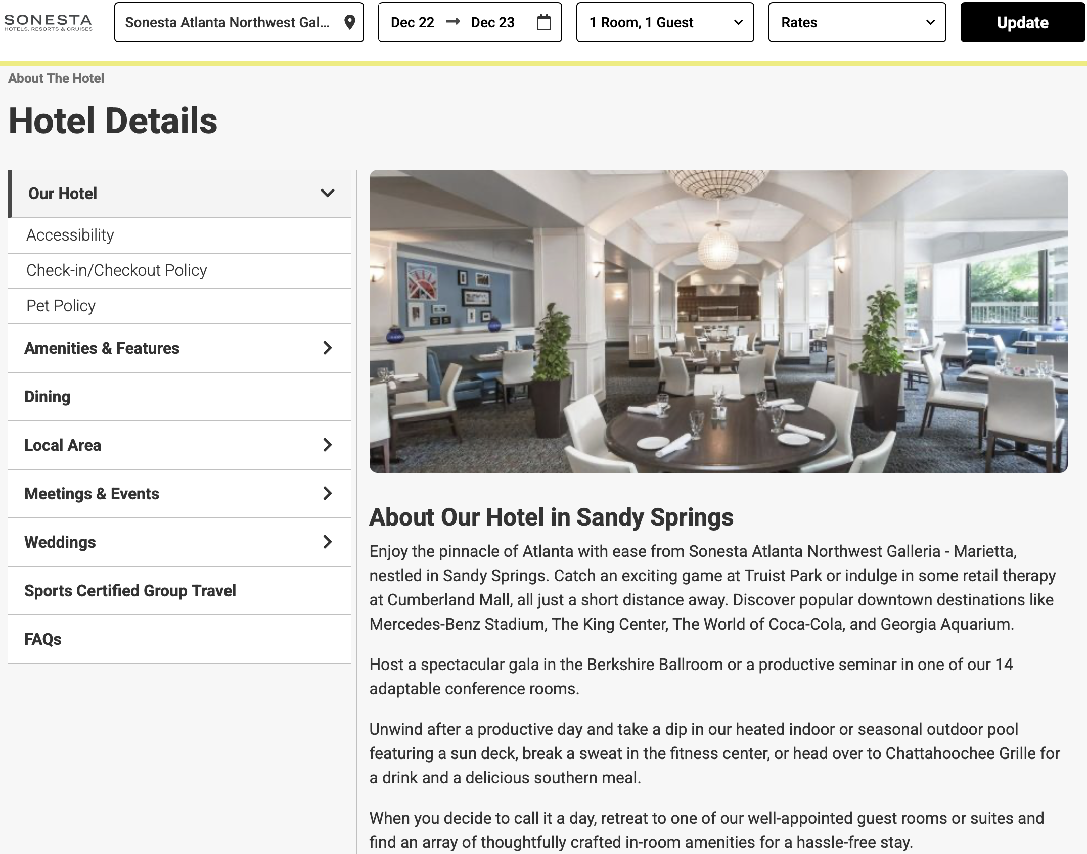Click the Update button
This screenshot has height=854, width=1087.
[x=1022, y=22]
